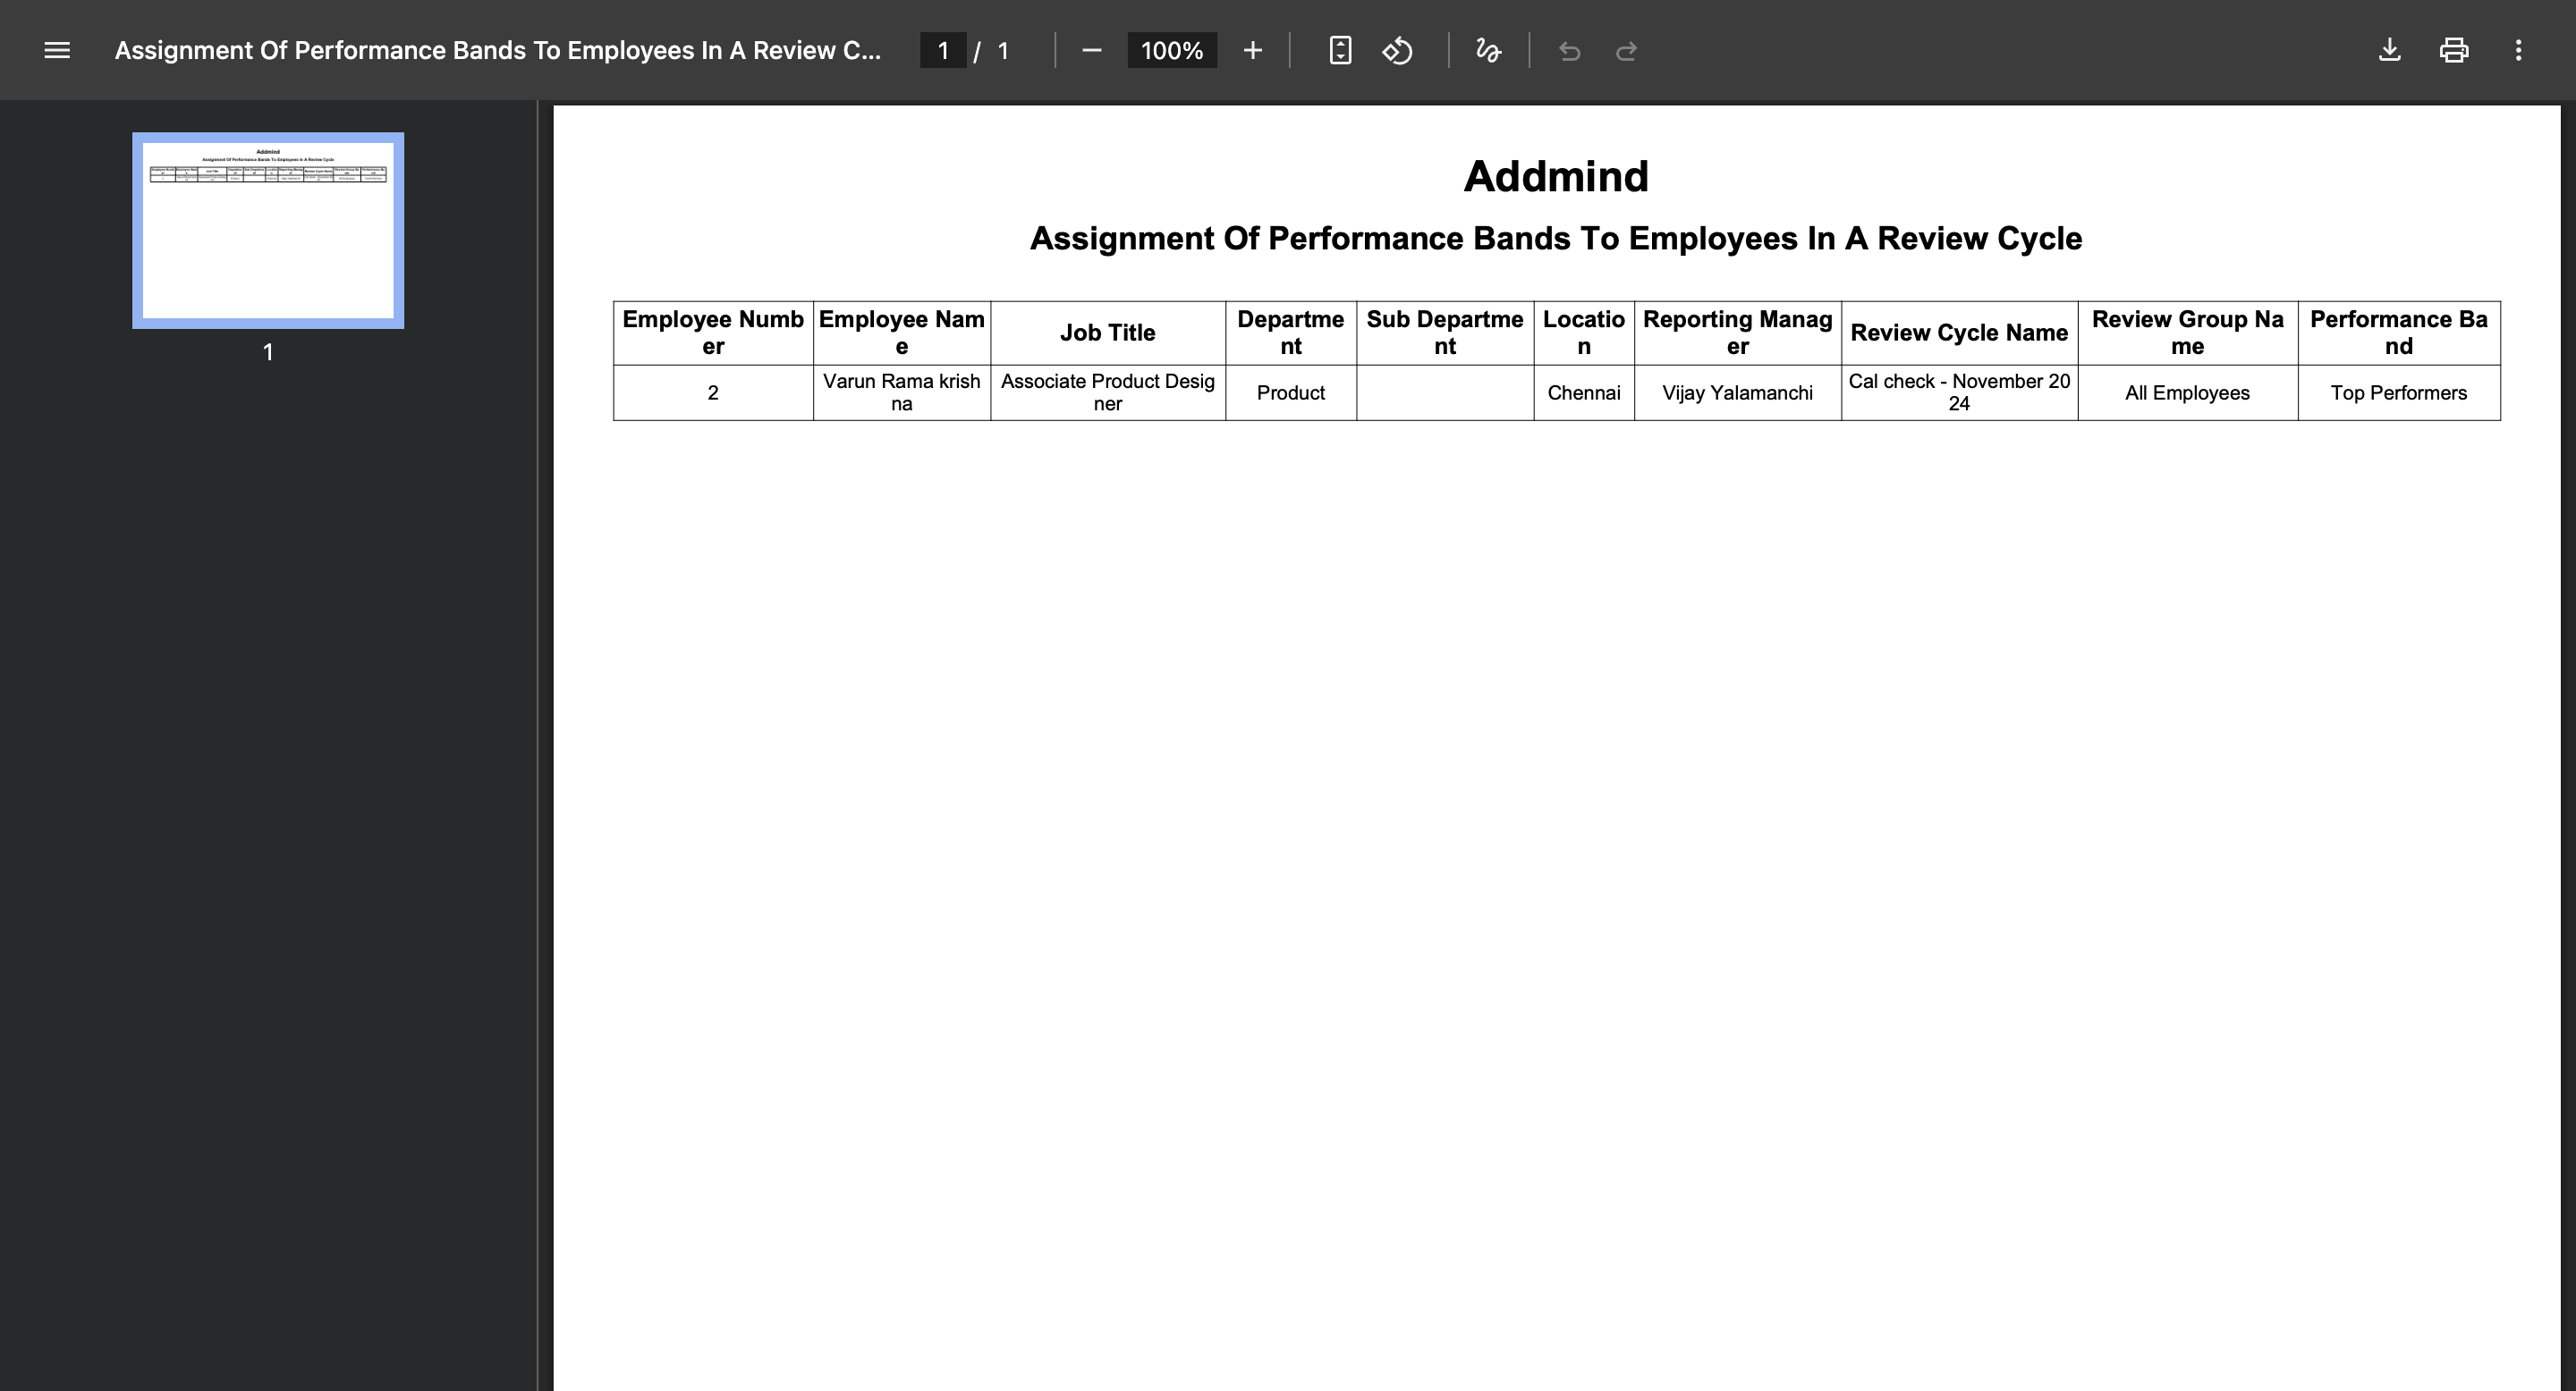Click the zoom in plus button

point(1252,50)
